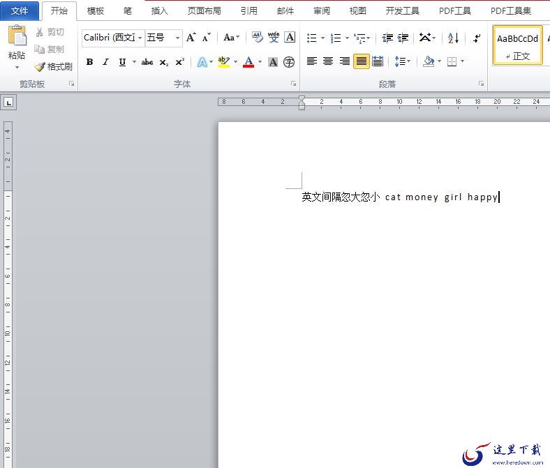Click the indent marker on horizontal ruler
The image size is (550, 468).
(302, 103)
